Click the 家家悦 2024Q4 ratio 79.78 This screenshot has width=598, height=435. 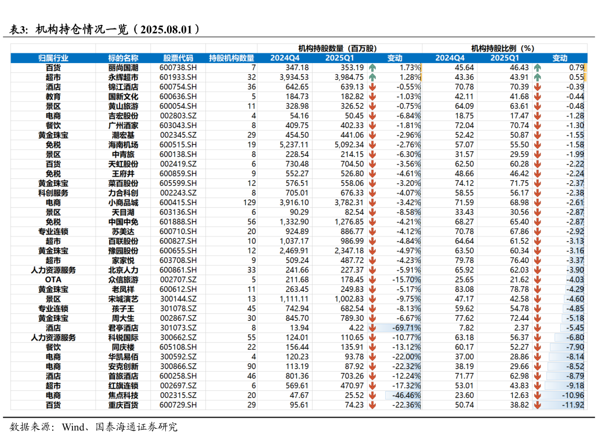tap(464, 261)
